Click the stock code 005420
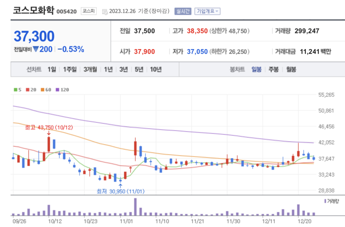 click(x=67, y=12)
